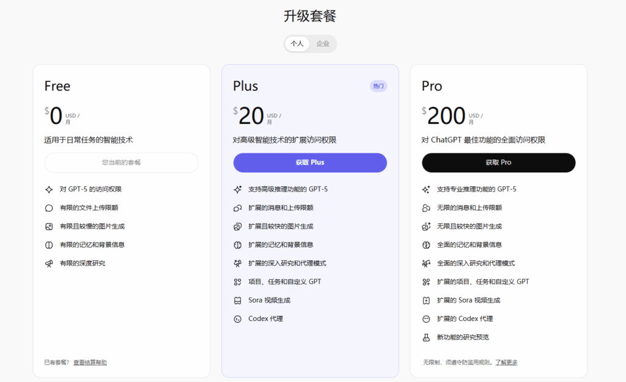Click the Sora video icon in Plus plan
626x382 pixels.
click(x=238, y=301)
